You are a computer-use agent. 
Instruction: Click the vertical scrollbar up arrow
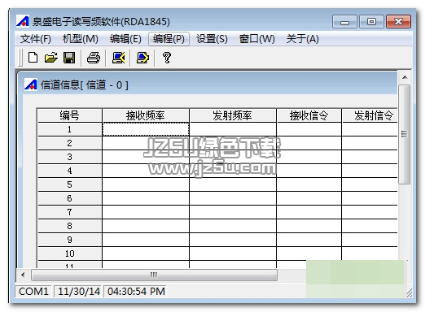coord(405,77)
